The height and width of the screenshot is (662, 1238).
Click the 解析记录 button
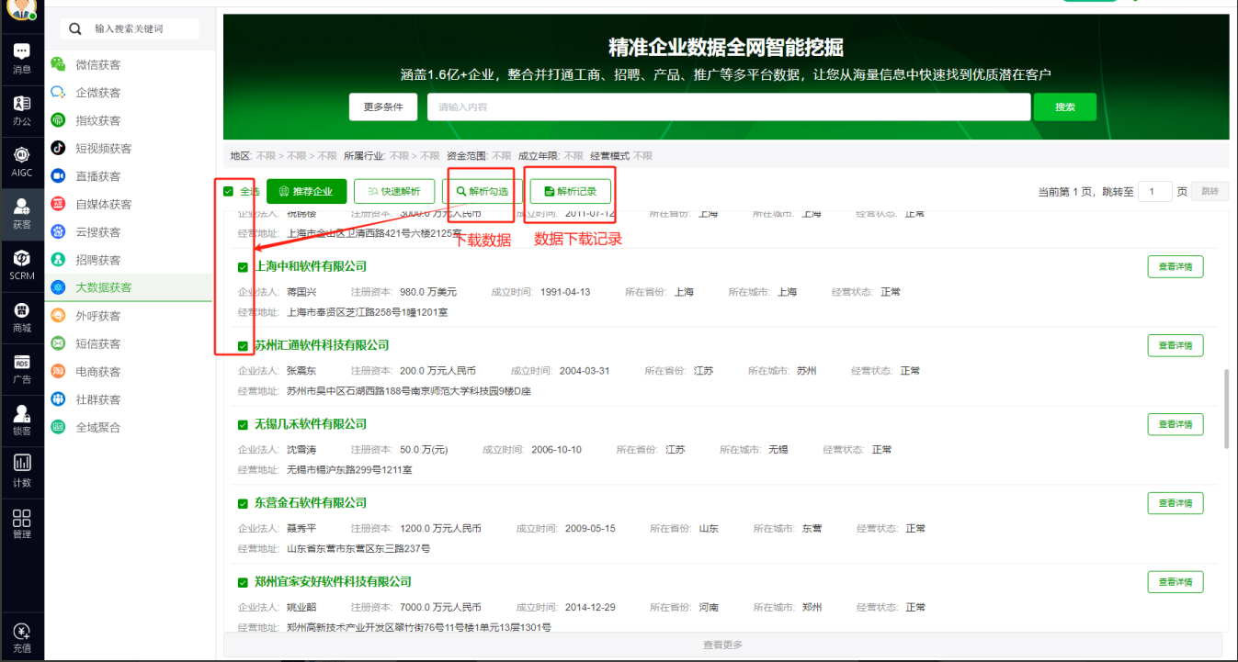570,191
